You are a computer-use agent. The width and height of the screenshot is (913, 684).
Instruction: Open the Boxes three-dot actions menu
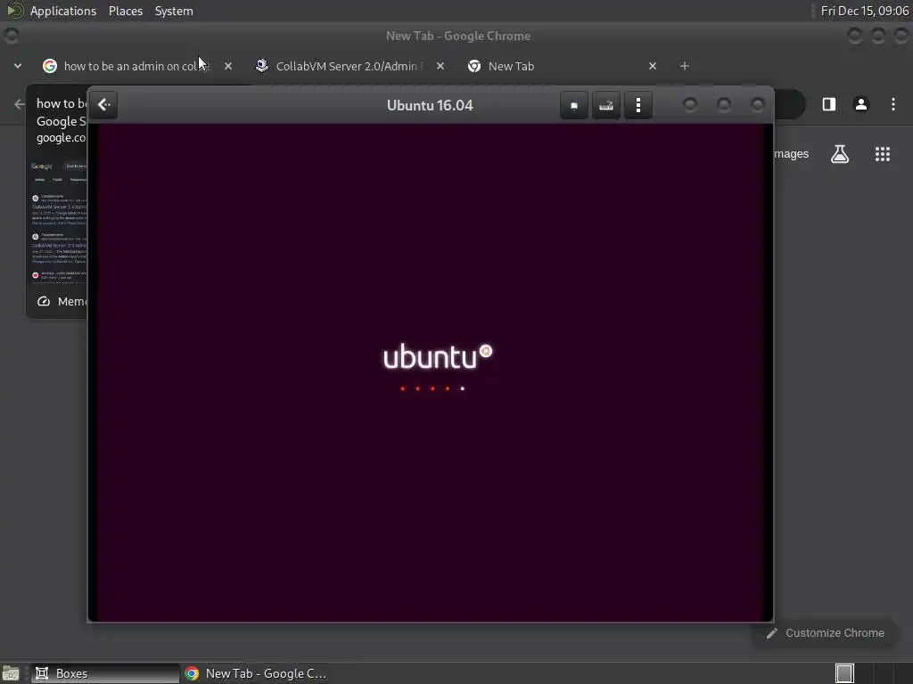pos(638,105)
